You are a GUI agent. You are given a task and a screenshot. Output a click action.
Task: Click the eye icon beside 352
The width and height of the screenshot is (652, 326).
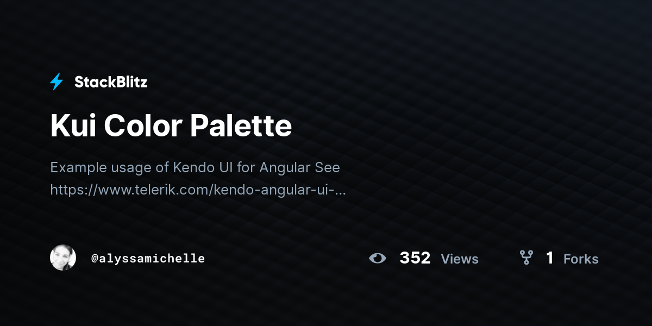[378, 258]
